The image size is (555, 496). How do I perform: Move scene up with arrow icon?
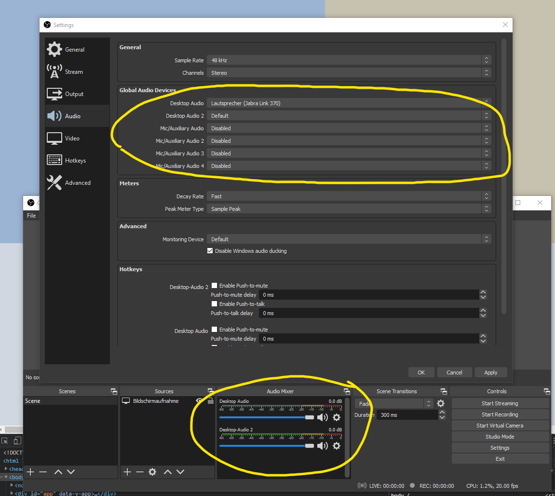[x=58, y=471]
